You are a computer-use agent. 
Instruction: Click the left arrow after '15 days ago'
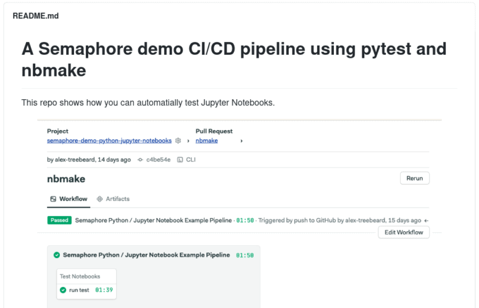pyautogui.click(x=427, y=220)
